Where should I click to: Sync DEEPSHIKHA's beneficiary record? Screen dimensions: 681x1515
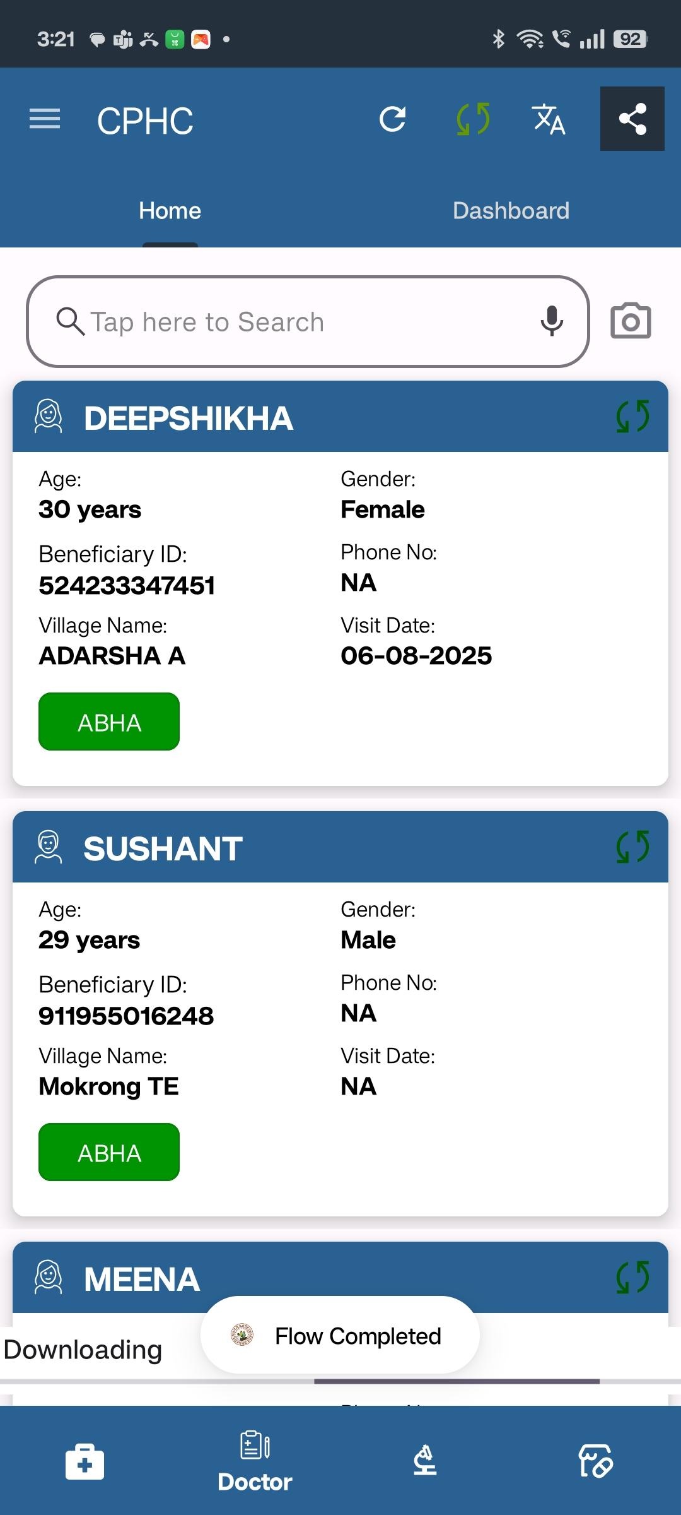pyautogui.click(x=632, y=417)
